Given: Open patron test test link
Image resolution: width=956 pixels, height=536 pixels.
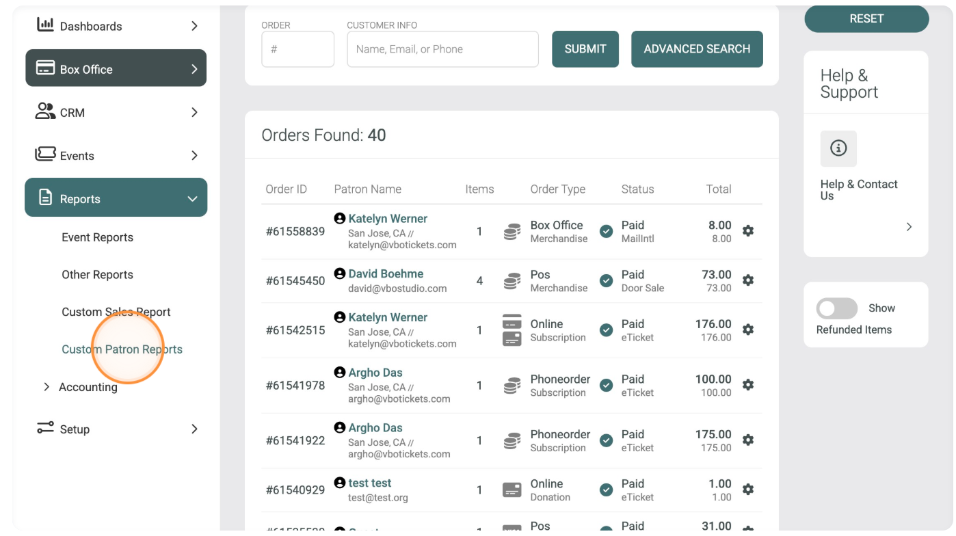Looking at the screenshot, I should tap(370, 483).
